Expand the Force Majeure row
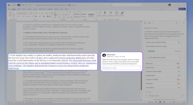Viewport: 193px width, 105px height. (x=164, y=88)
